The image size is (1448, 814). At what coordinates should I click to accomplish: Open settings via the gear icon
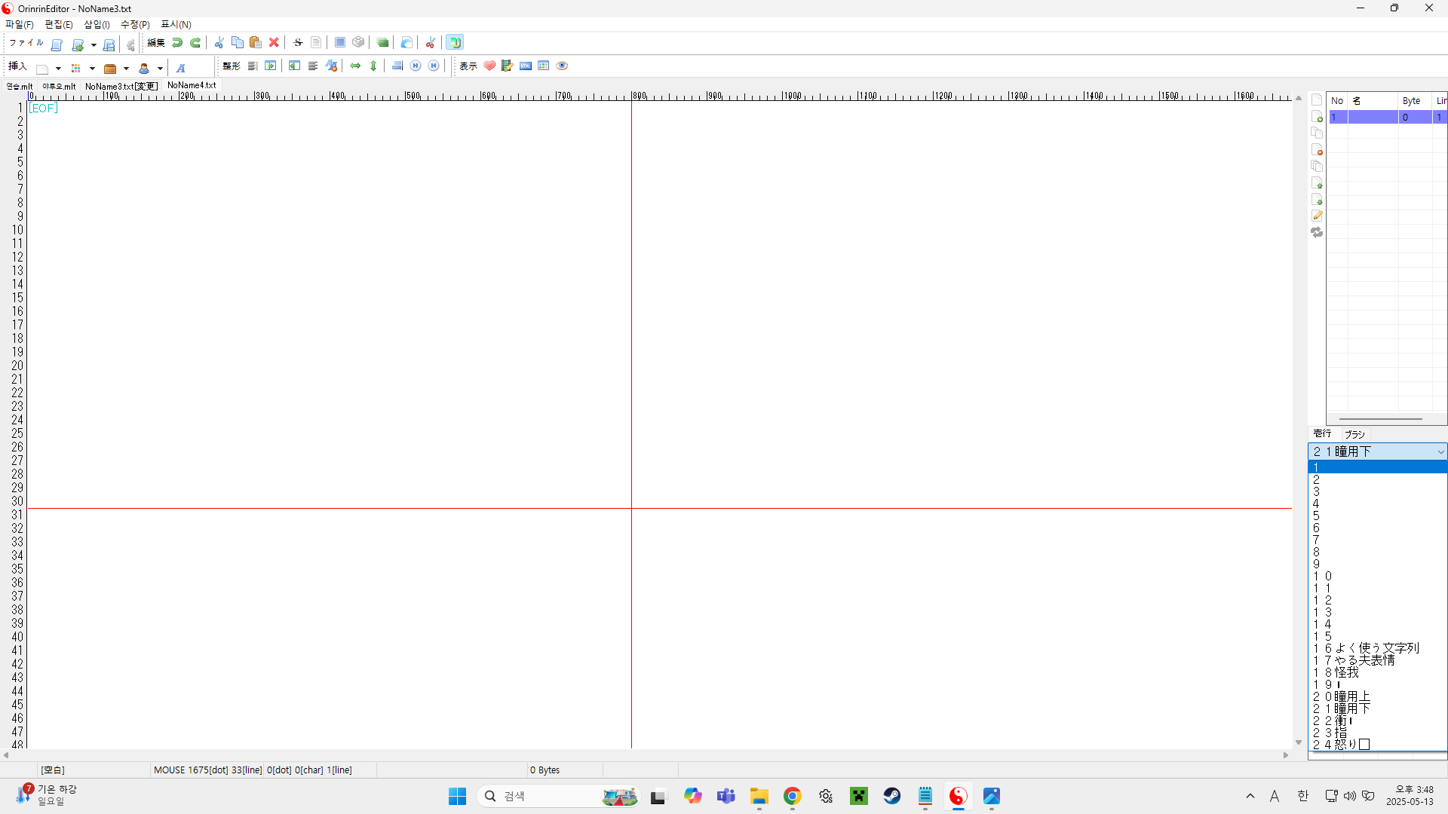130,44
